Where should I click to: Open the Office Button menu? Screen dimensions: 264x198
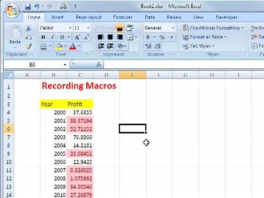point(12,10)
